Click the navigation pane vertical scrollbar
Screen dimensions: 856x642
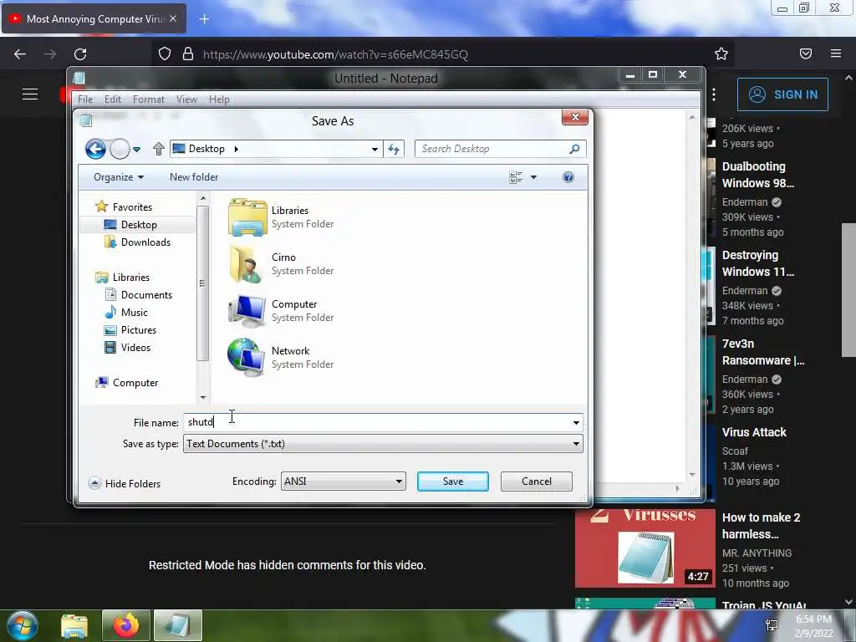coord(202,283)
